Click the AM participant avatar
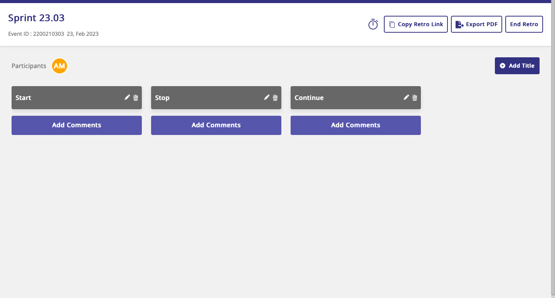555x298 pixels. pyautogui.click(x=59, y=66)
